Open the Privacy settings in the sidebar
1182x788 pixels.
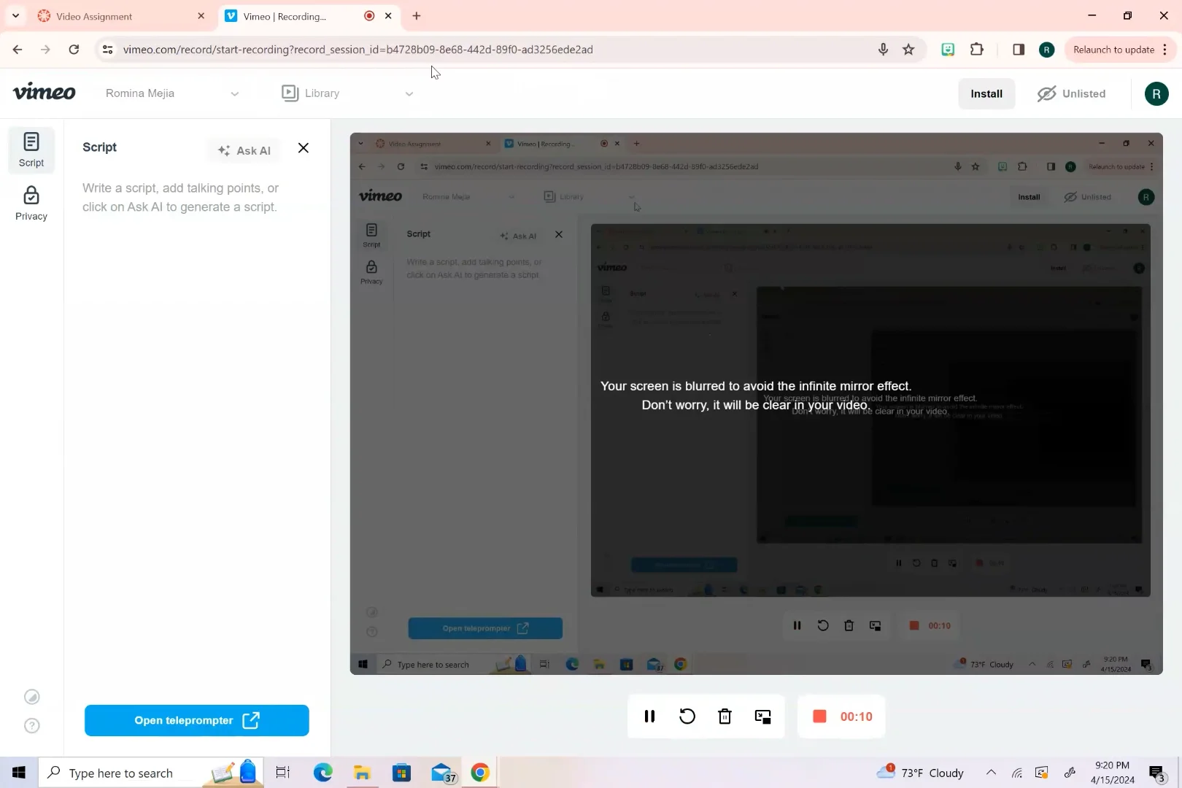pos(31,204)
